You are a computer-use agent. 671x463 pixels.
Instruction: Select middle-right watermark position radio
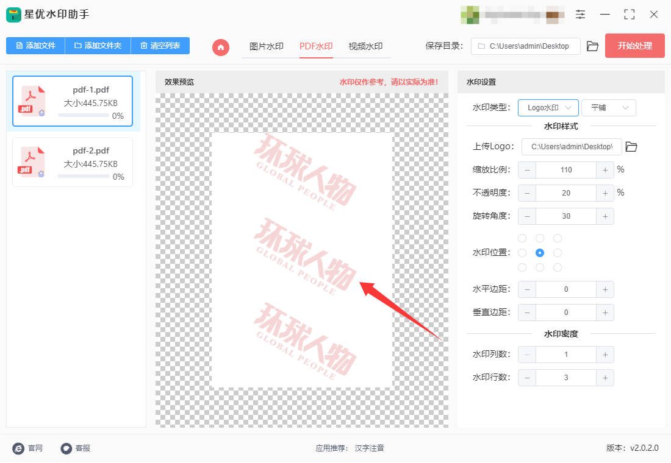[x=557, y=253]
